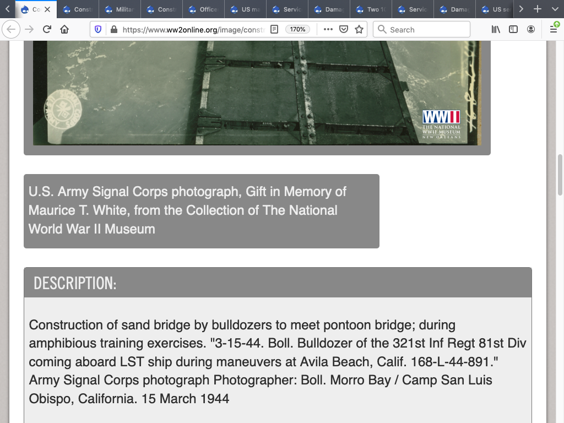Screen dimensions: 564x423
Task: Click the URL address bar
Action: 193,30
